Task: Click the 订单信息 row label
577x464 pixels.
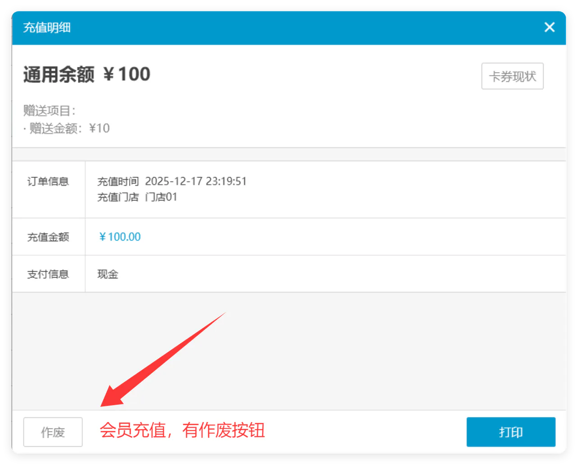Action: point(48,181)
